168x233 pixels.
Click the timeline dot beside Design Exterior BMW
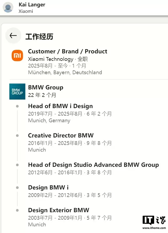[17, 210]
